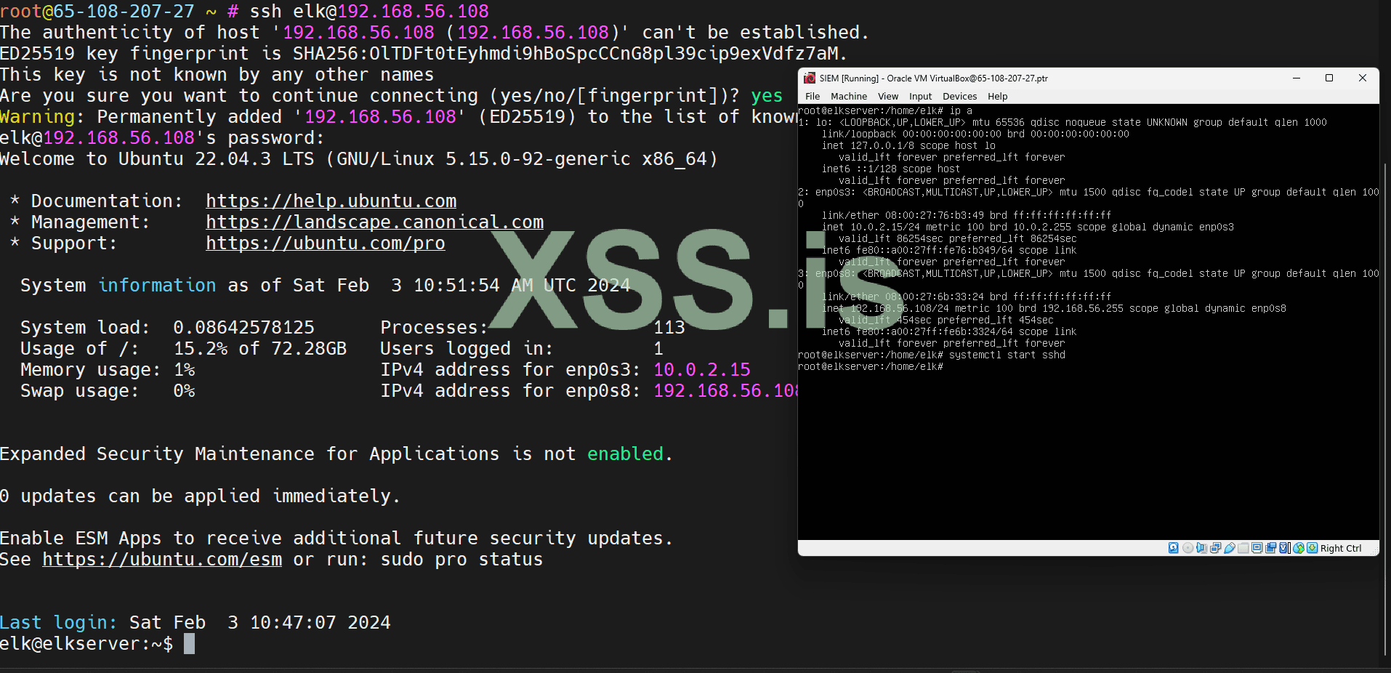1391x673 pixels.
Task: Open the Help menu in VirtualBox window
Action: pos(997,96)
